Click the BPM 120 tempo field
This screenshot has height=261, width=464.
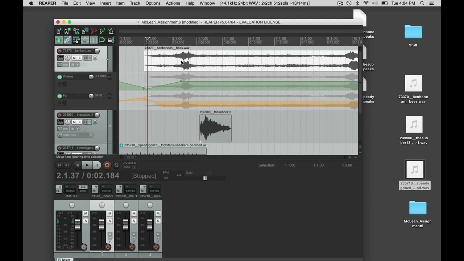[x=166, y=175]
